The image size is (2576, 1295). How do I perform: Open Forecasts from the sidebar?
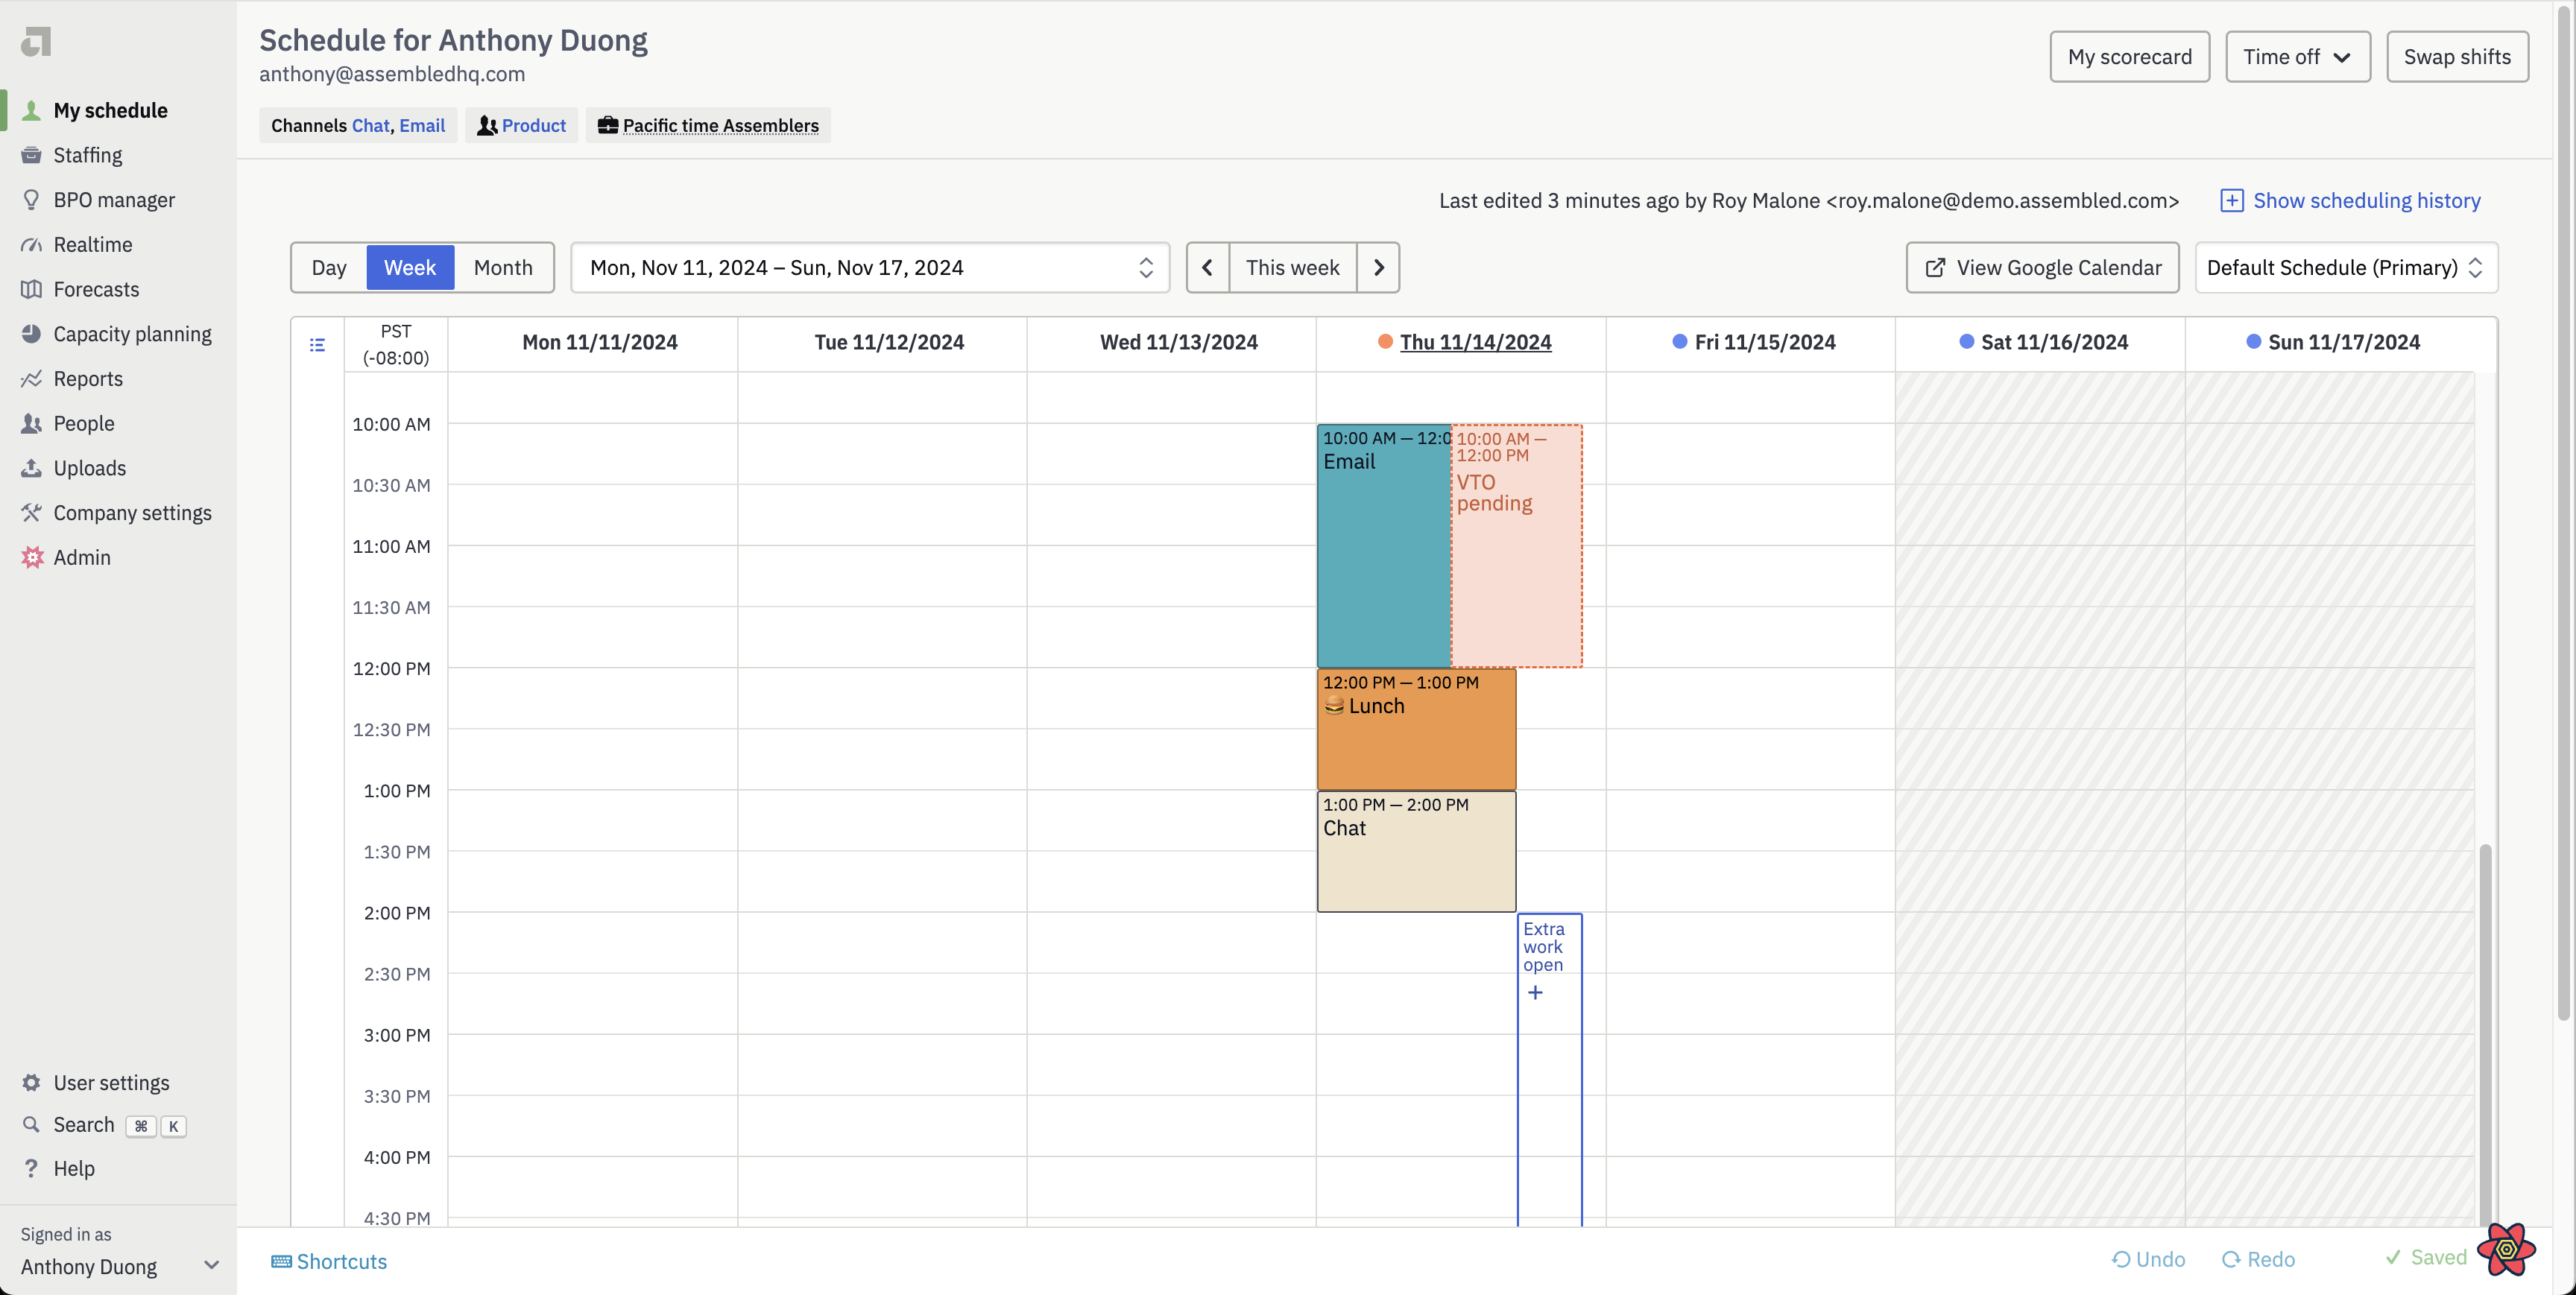click(x=96, y=289)
